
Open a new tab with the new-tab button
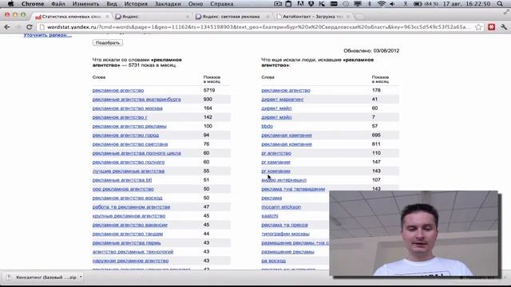tap(360, 16)
